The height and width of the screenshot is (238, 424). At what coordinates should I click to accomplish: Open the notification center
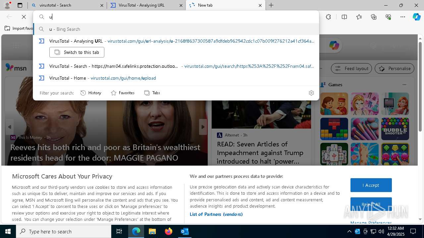click(x=413, y=231)
